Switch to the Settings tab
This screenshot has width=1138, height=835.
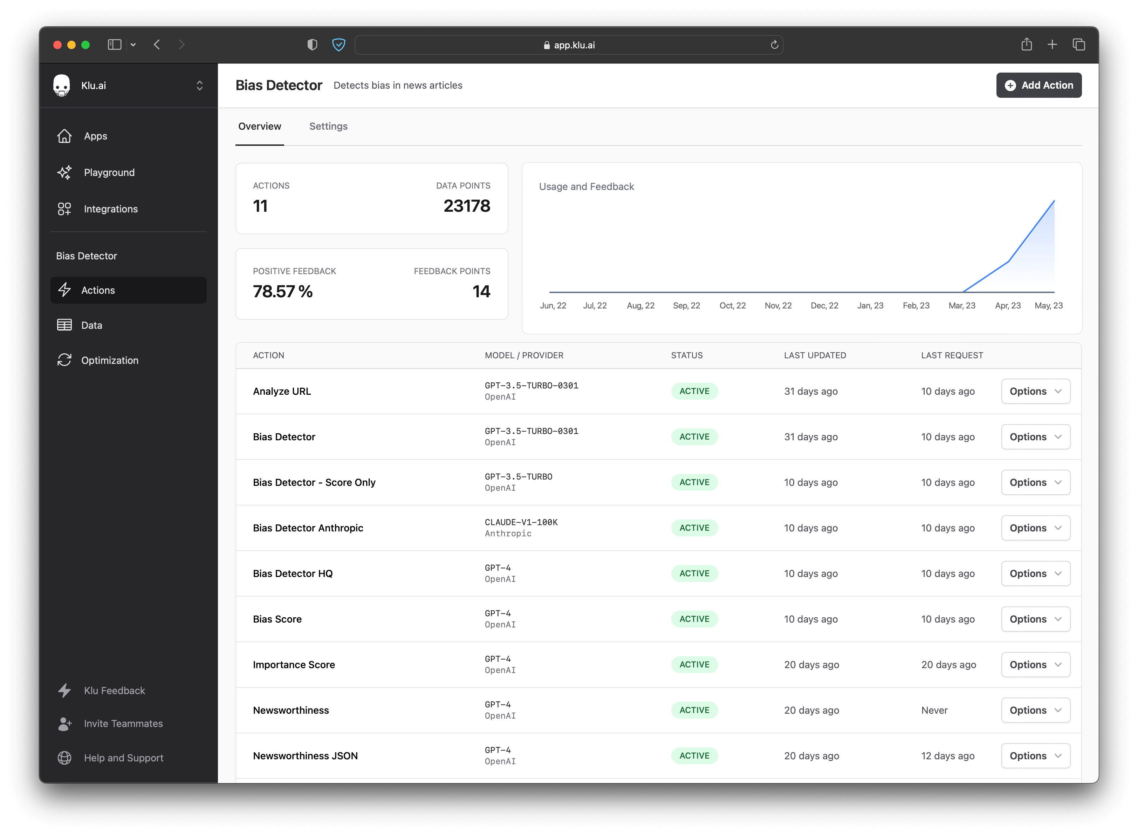coord(328,126)
